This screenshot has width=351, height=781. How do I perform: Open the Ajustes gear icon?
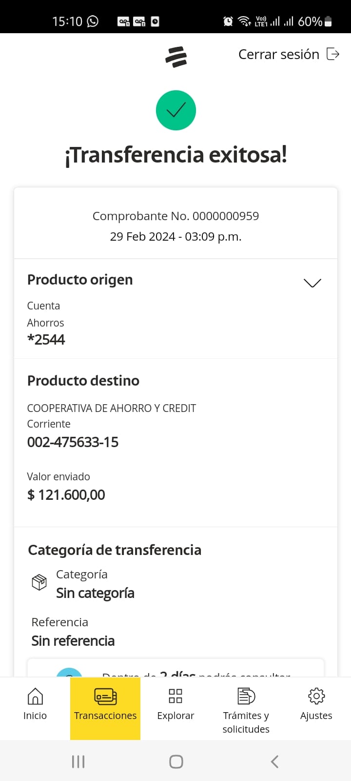point(316,696)
